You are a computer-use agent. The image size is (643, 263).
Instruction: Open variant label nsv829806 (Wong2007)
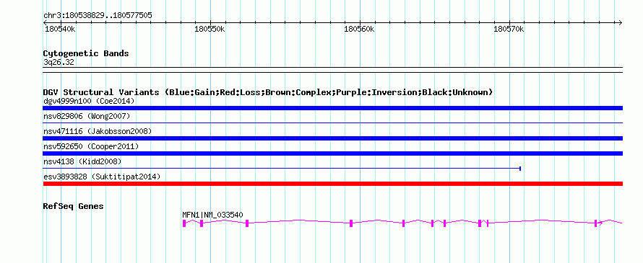coord(87,116)
